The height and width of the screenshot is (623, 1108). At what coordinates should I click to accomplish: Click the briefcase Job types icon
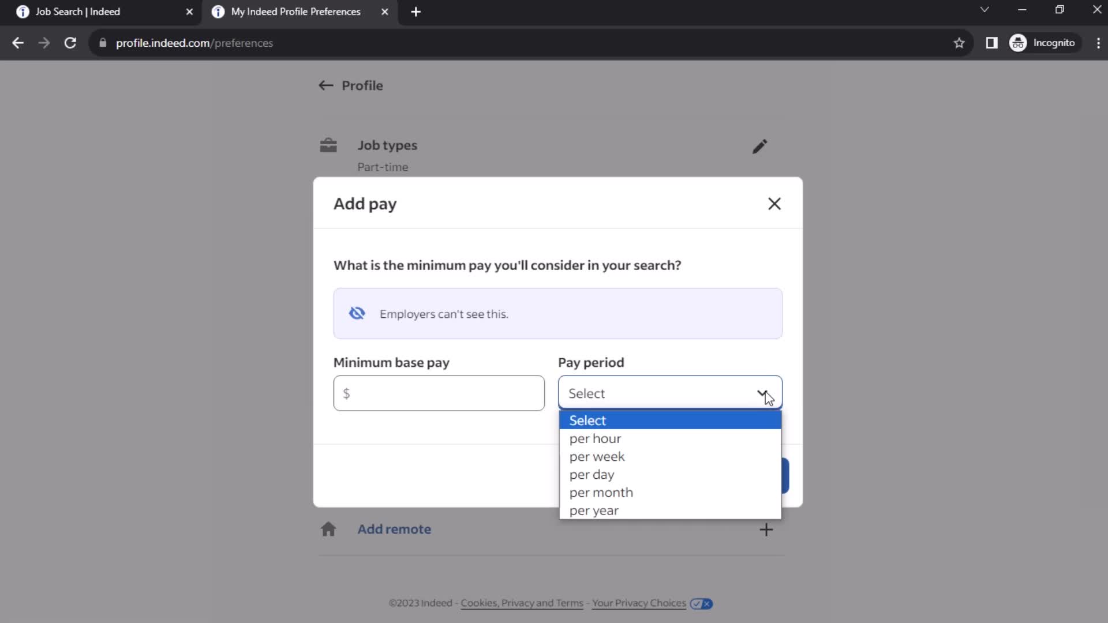(x=329, y=146)
